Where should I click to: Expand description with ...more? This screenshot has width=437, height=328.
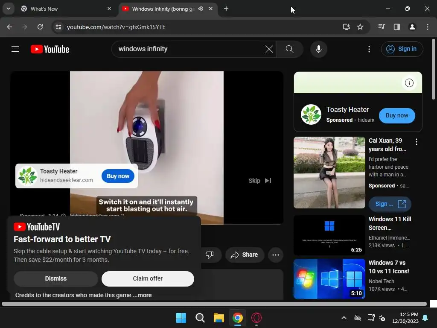[x=142, y=295]
